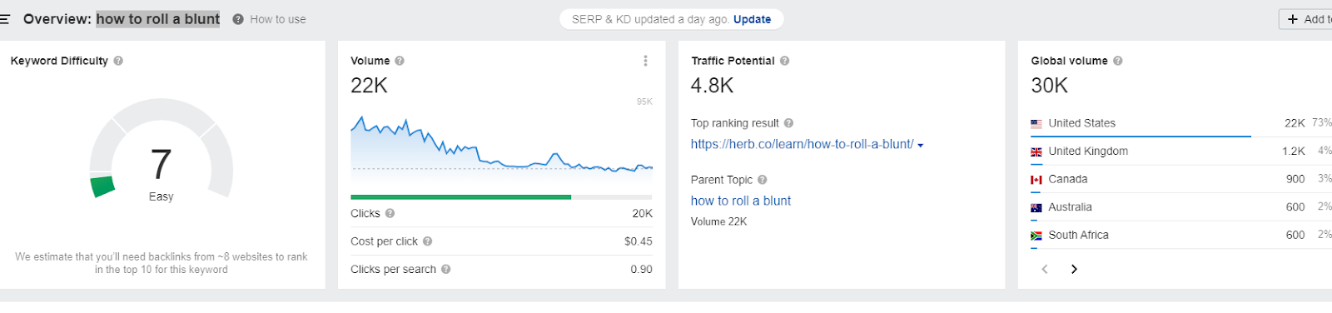Click the 30K Global volume value
Image resolution: width=1332 pixels, height=313 pixels.
pyautogui.click(x=1049, y=86)
